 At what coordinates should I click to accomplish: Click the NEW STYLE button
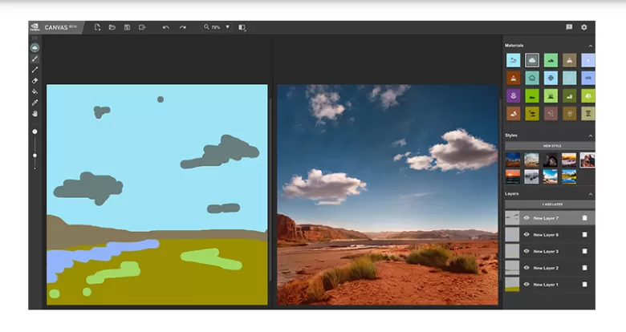tap(550, 146)
